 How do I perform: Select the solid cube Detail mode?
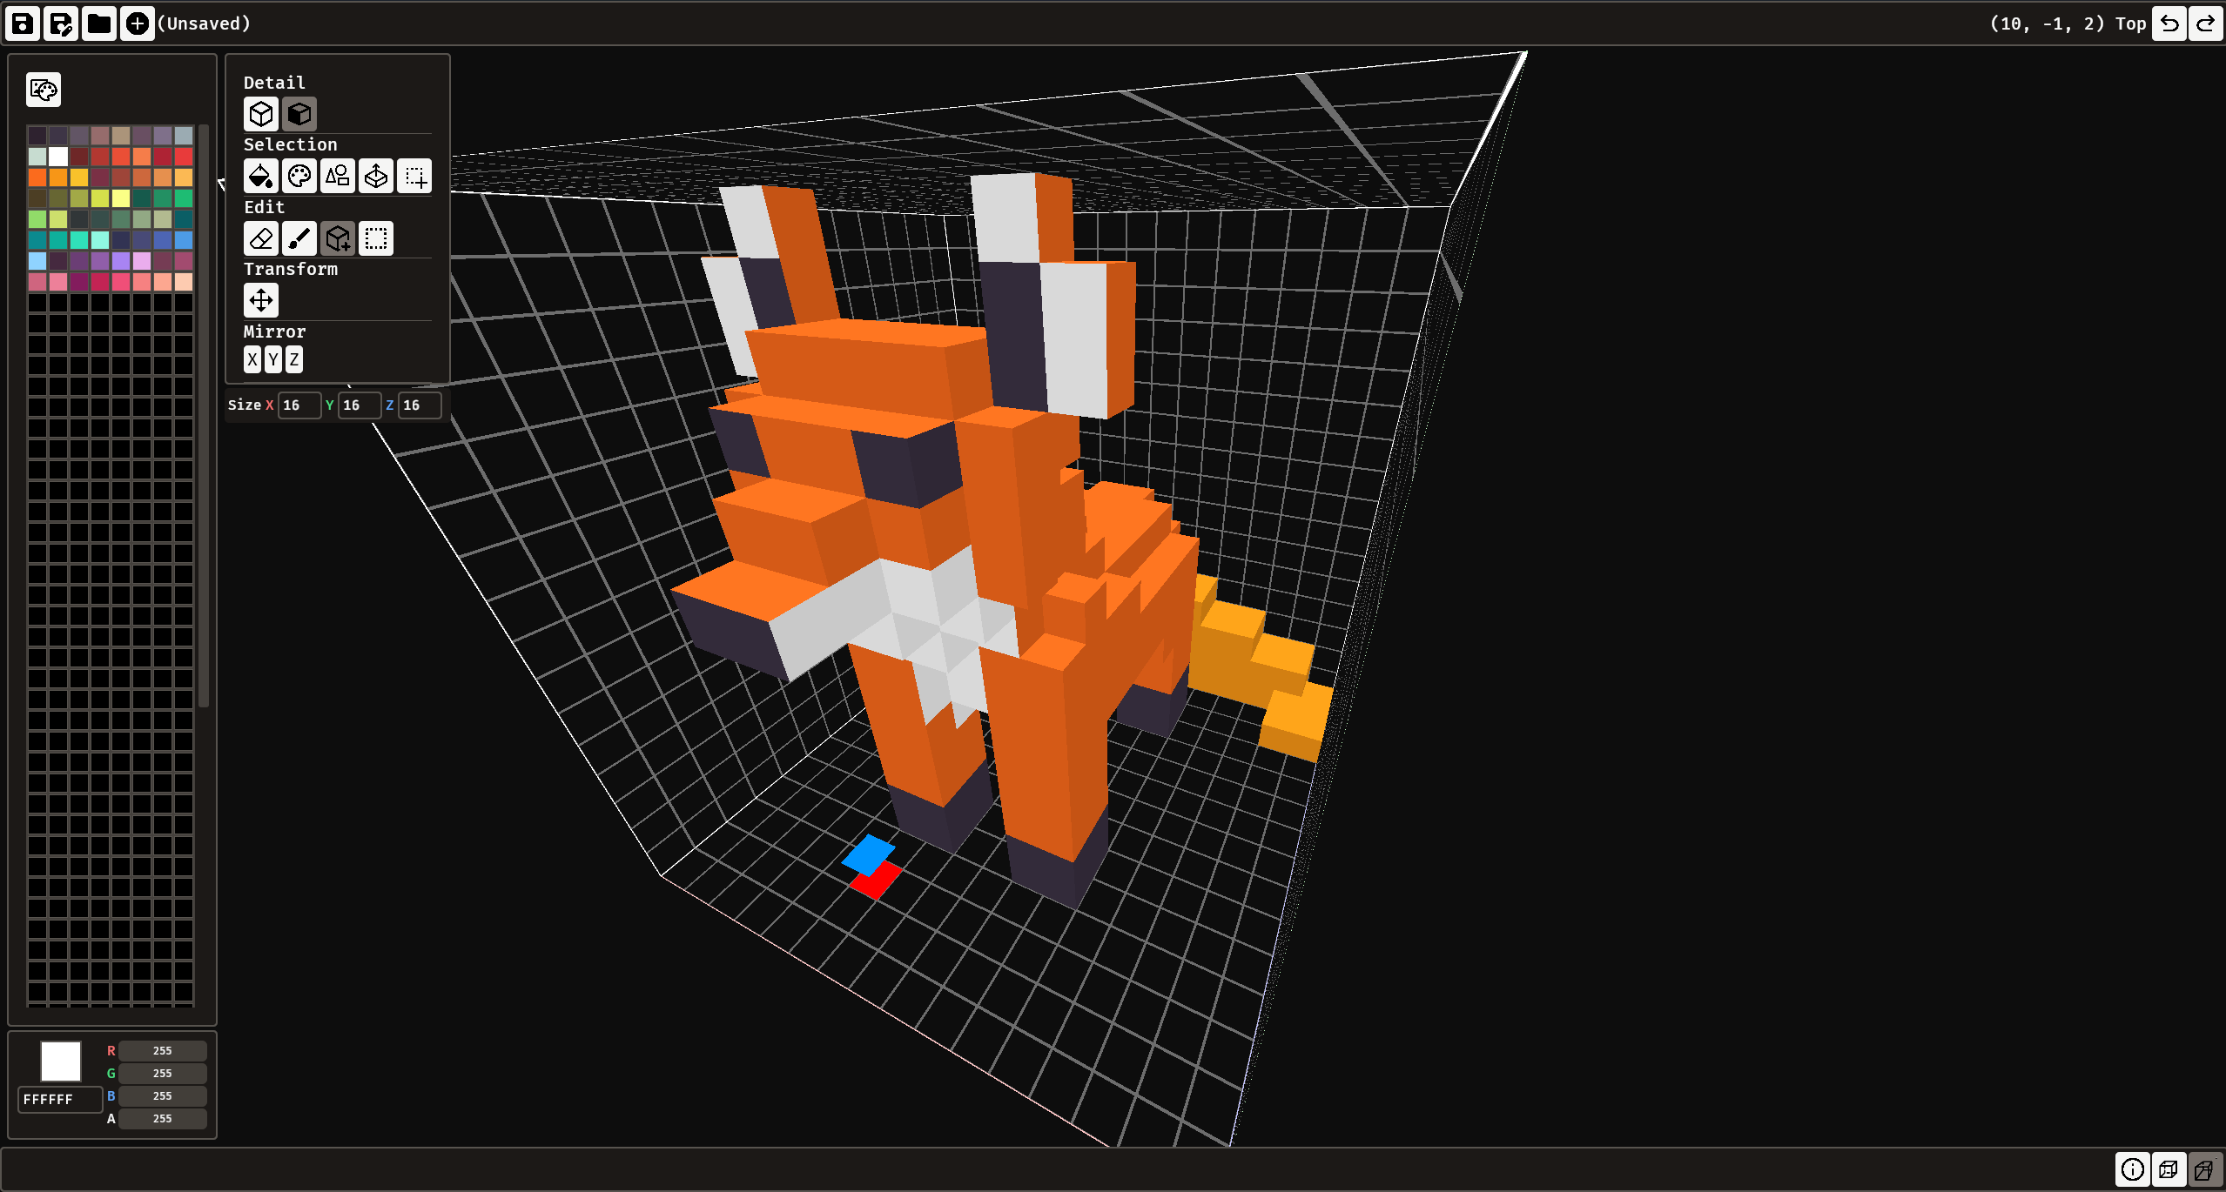(299, 114)
